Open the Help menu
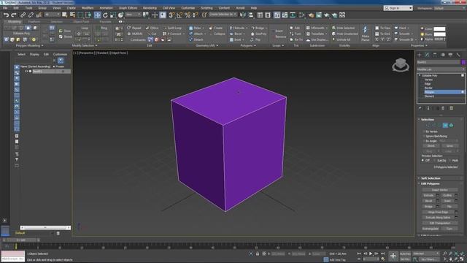Image resolution: width=467 pixels, height=263 pixels. coord(253,8)
